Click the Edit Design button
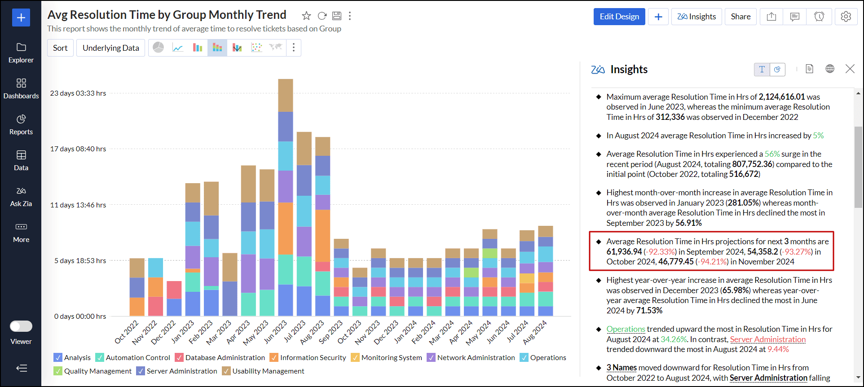Image resolution: width=864 pixels, height=387 pixels. click(619, 17)
